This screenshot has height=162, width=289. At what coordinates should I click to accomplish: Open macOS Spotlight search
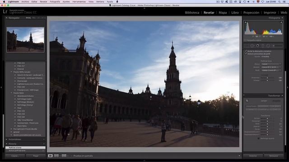point(280,2)
